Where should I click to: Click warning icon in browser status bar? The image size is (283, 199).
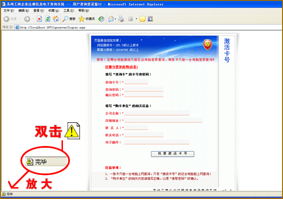3,194
